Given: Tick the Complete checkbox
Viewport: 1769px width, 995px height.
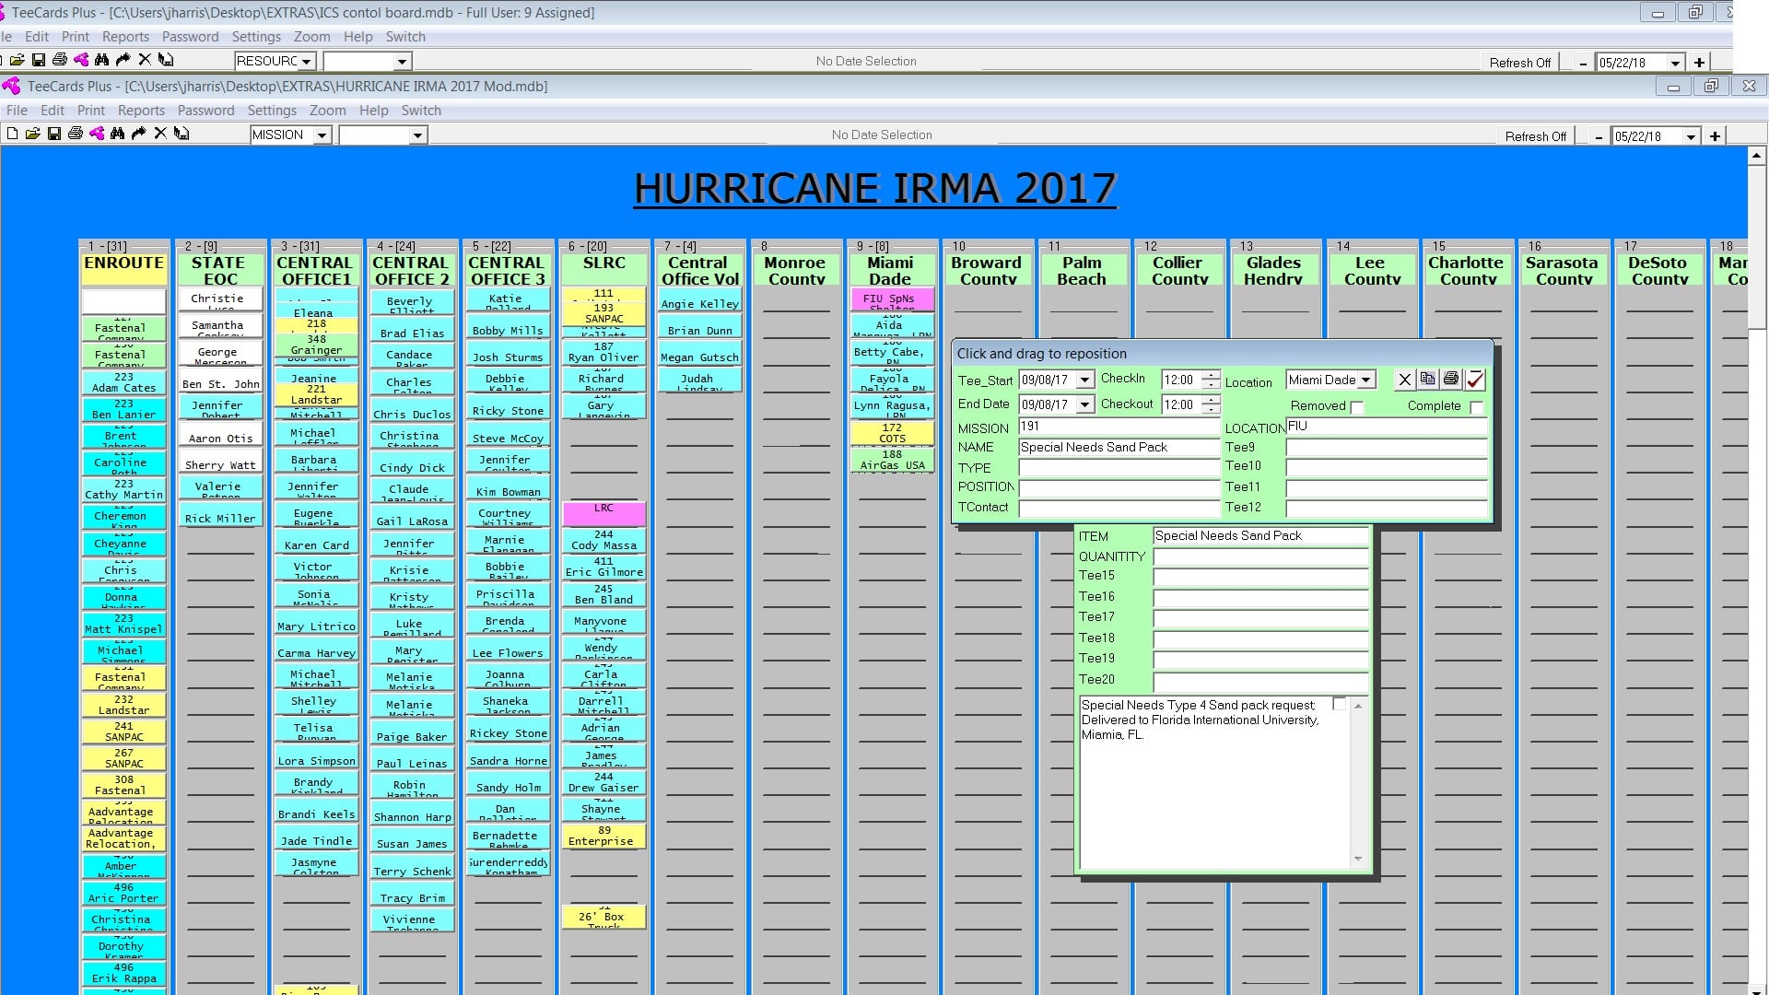Looking at the screenshot, I should point(1477,407).
